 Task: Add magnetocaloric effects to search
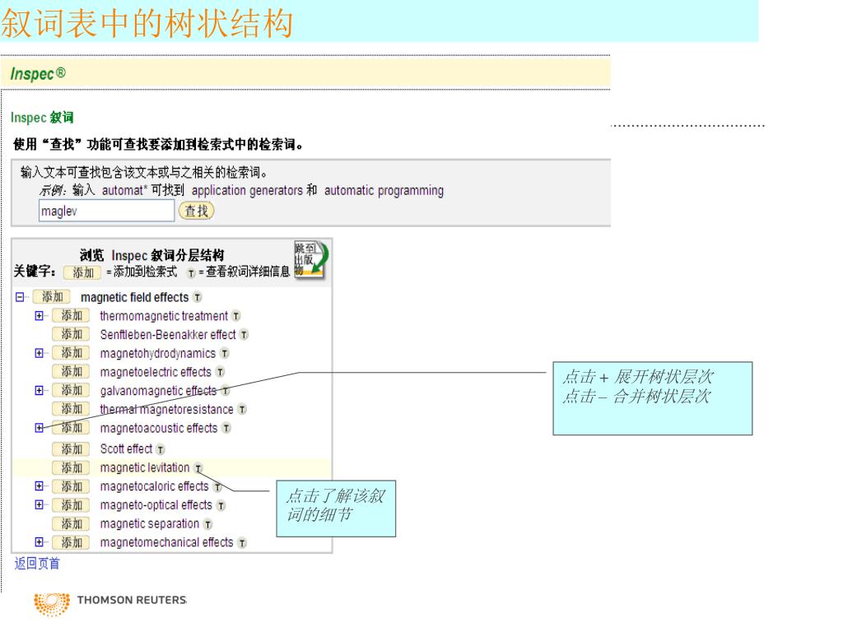pyautogui.click(x=71, y=486)
